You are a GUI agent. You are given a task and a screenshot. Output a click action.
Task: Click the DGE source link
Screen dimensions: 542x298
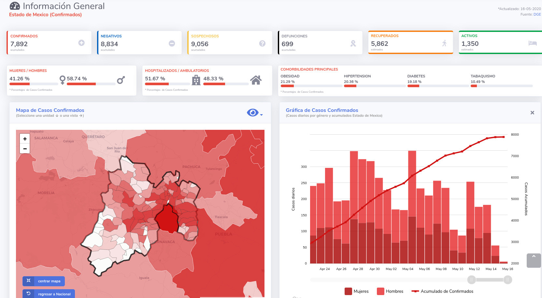pos(537,14)
